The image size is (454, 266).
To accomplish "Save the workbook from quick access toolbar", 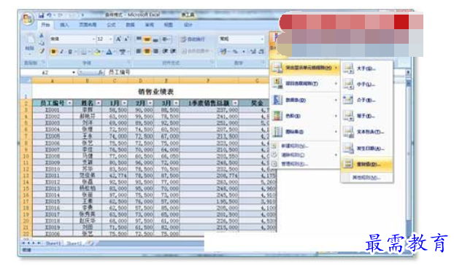I will click(x=41, y=15).
